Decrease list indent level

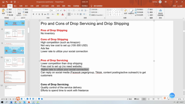click(x=79, y=10)
